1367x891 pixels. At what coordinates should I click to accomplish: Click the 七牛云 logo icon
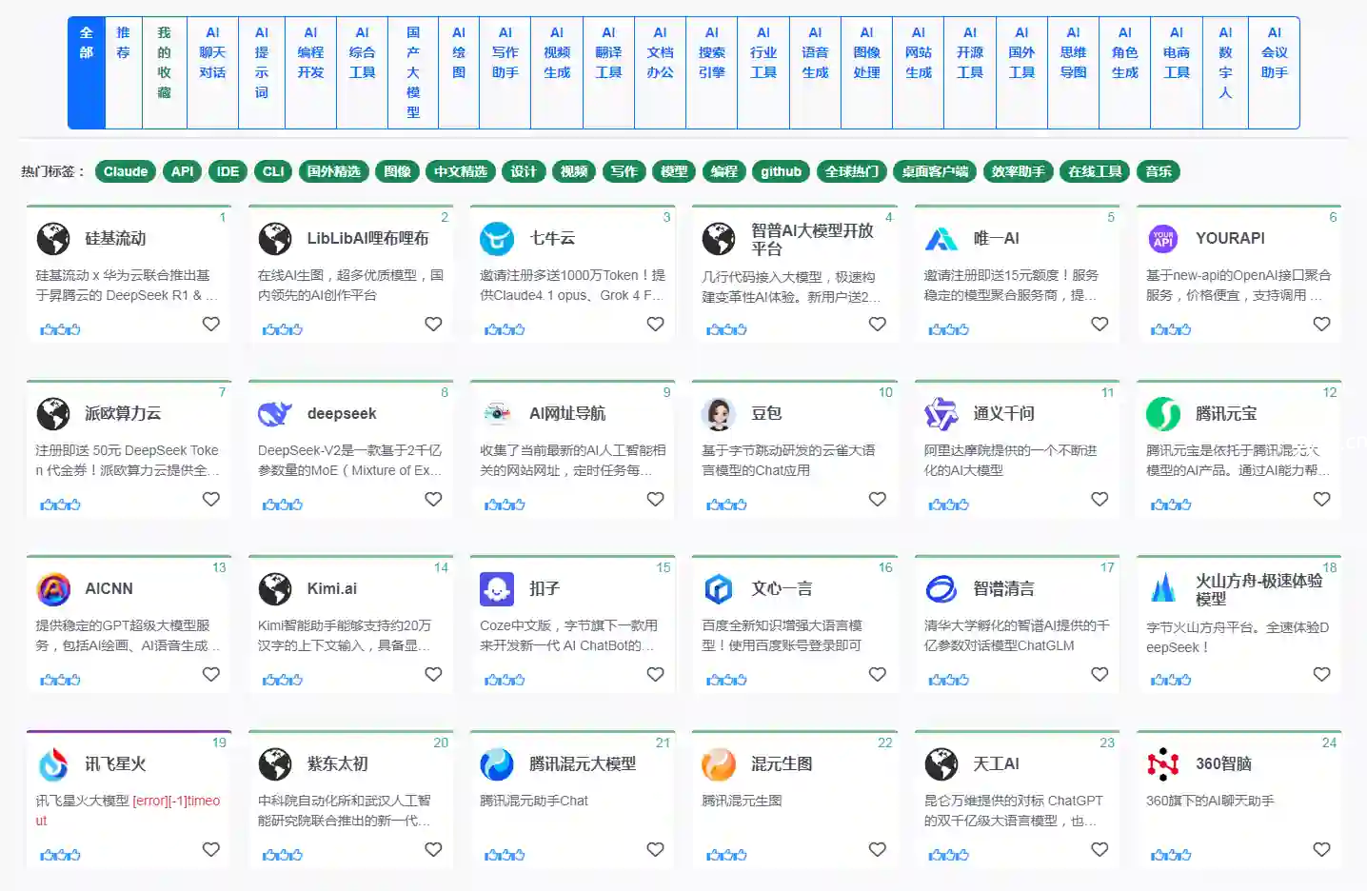(497, 239)
